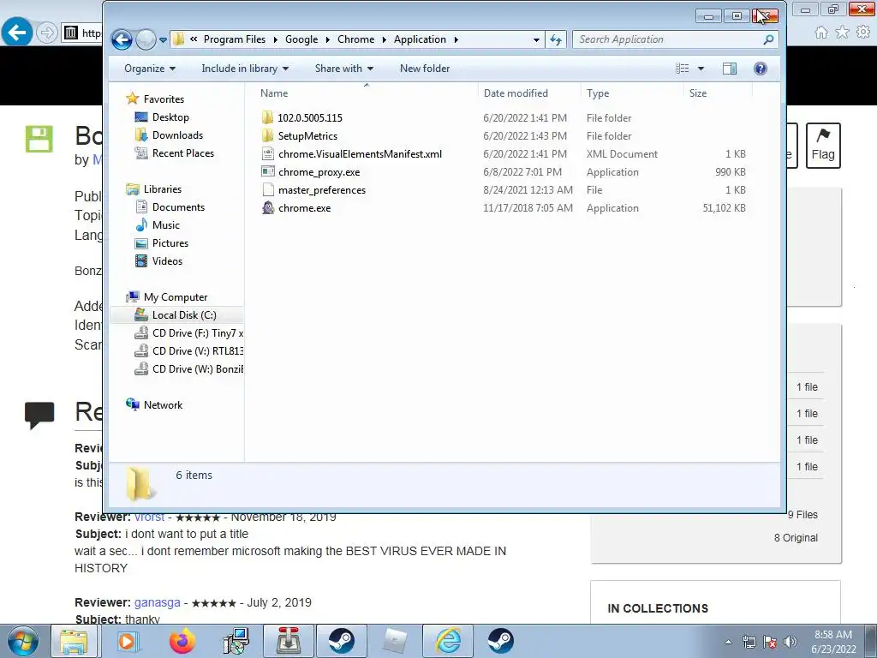Open Firefox from the taskbar
Image resolution: width=877 pixels, height=658 pixels.
(182, 641)
